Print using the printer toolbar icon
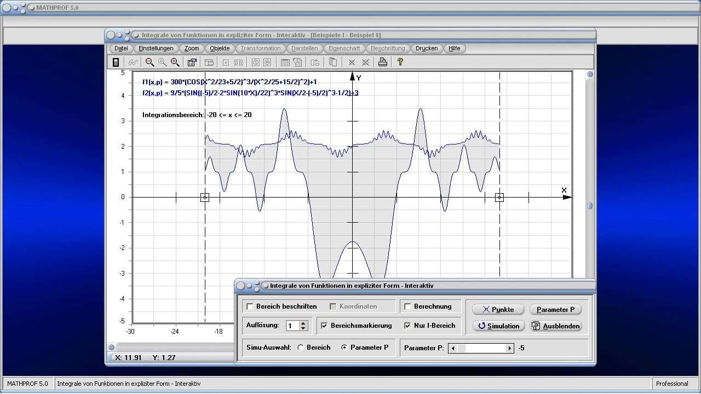The image size is (701, 394). coord(383,62)
